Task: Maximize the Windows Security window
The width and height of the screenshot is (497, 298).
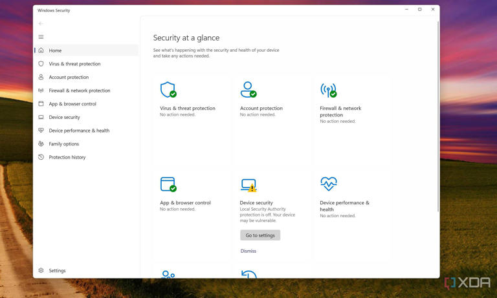Action: (x=419, y=10)
